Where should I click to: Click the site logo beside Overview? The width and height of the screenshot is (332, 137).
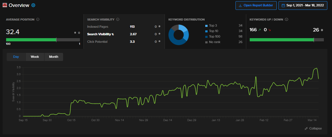[x=5, y=5]
